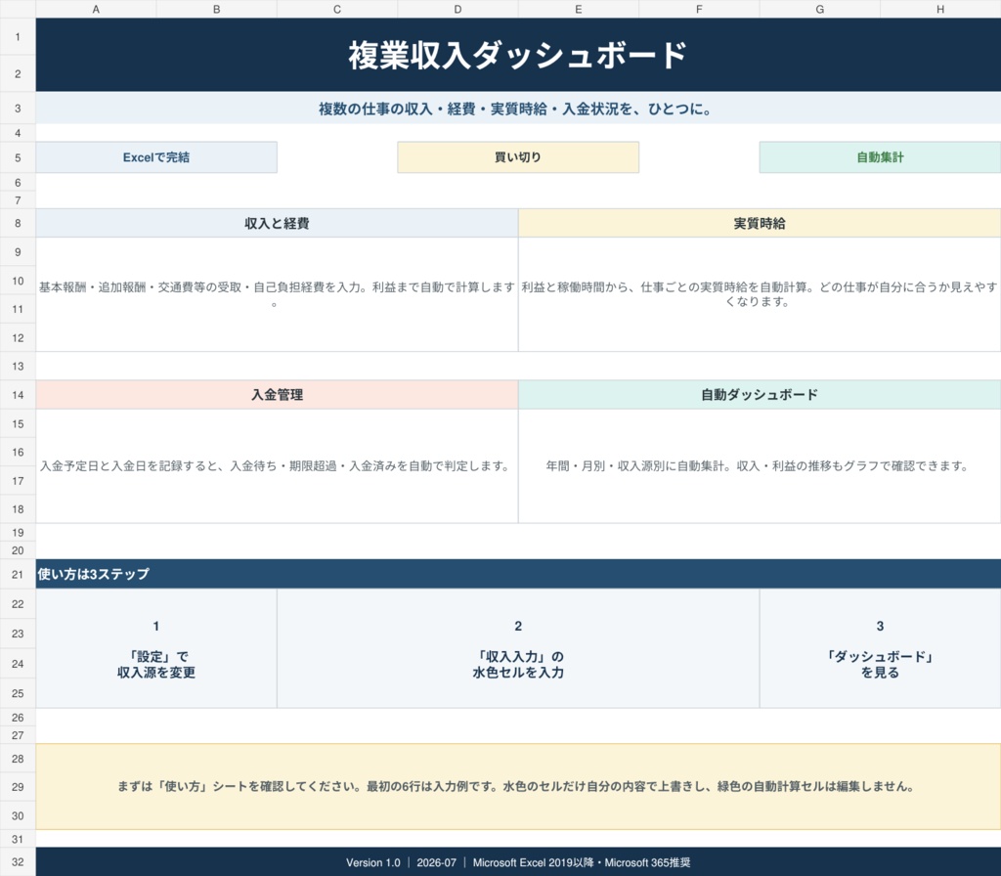Click the note starting まずは「使い方」シート
Image resolution: width=1001 pixels, height=876 pixels.
coord(518,787)
